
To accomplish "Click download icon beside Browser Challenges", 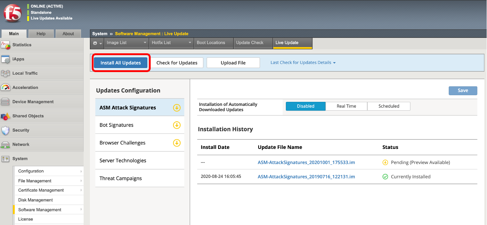I will point(177,143).
